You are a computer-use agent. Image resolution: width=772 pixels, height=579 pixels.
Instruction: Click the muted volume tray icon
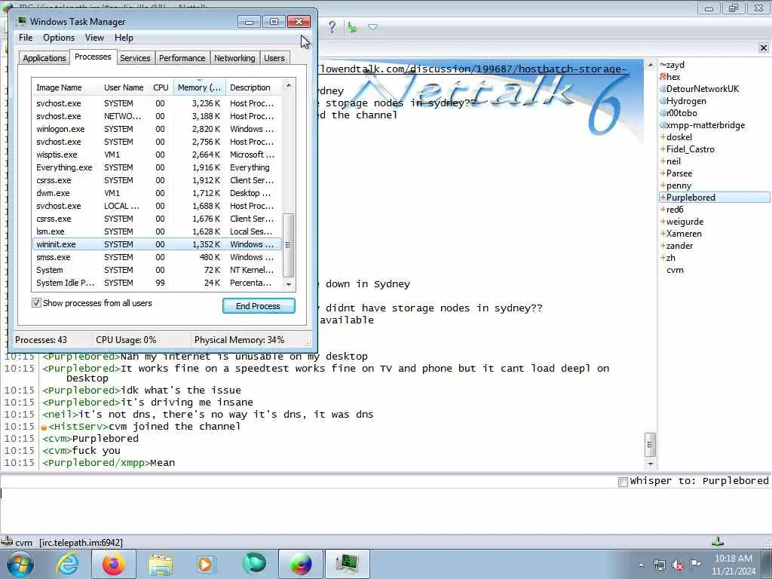(x=678, y=565)
